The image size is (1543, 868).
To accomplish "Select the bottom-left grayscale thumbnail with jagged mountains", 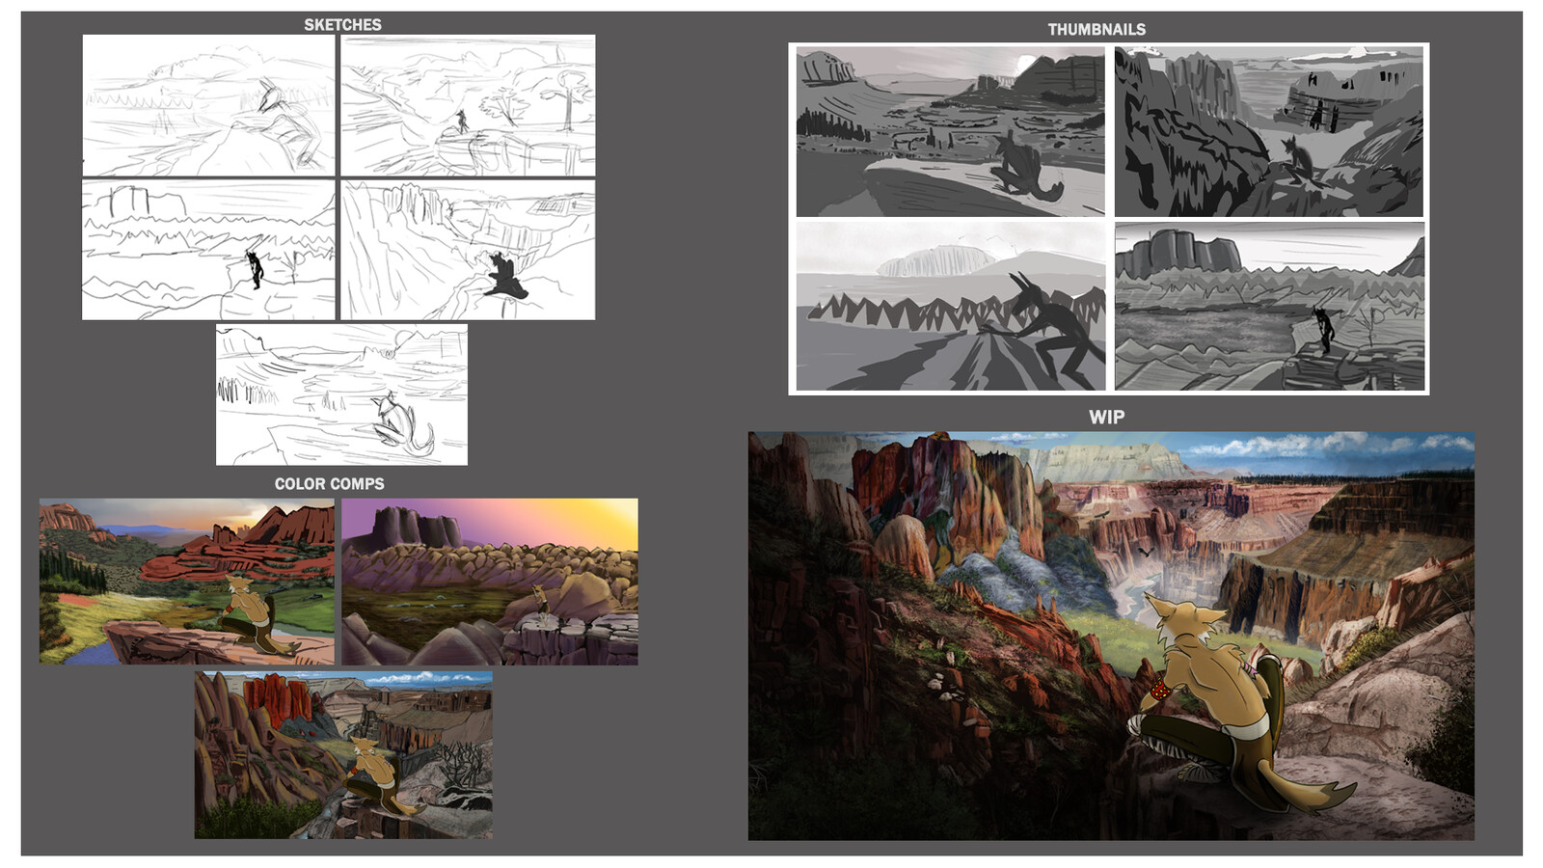I will coord(951,307).
